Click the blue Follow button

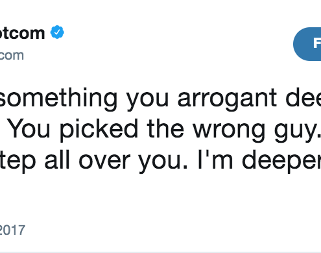pos(307,44)
